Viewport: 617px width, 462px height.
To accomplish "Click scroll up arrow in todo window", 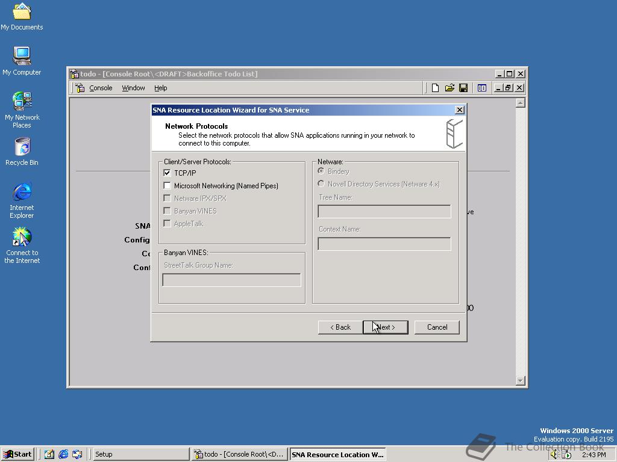I will (520, 103).
